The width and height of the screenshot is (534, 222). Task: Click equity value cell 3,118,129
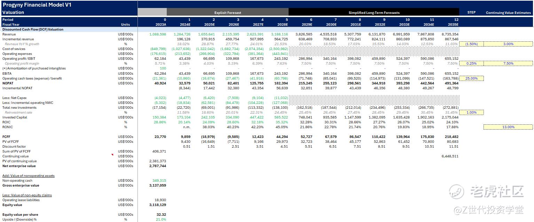[158, 205]
